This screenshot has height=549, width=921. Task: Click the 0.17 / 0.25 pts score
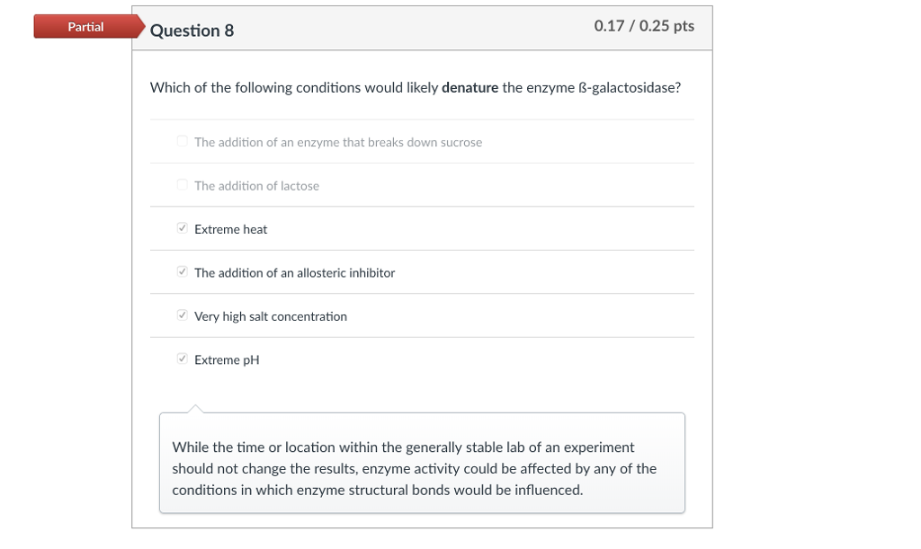point(644,26)
